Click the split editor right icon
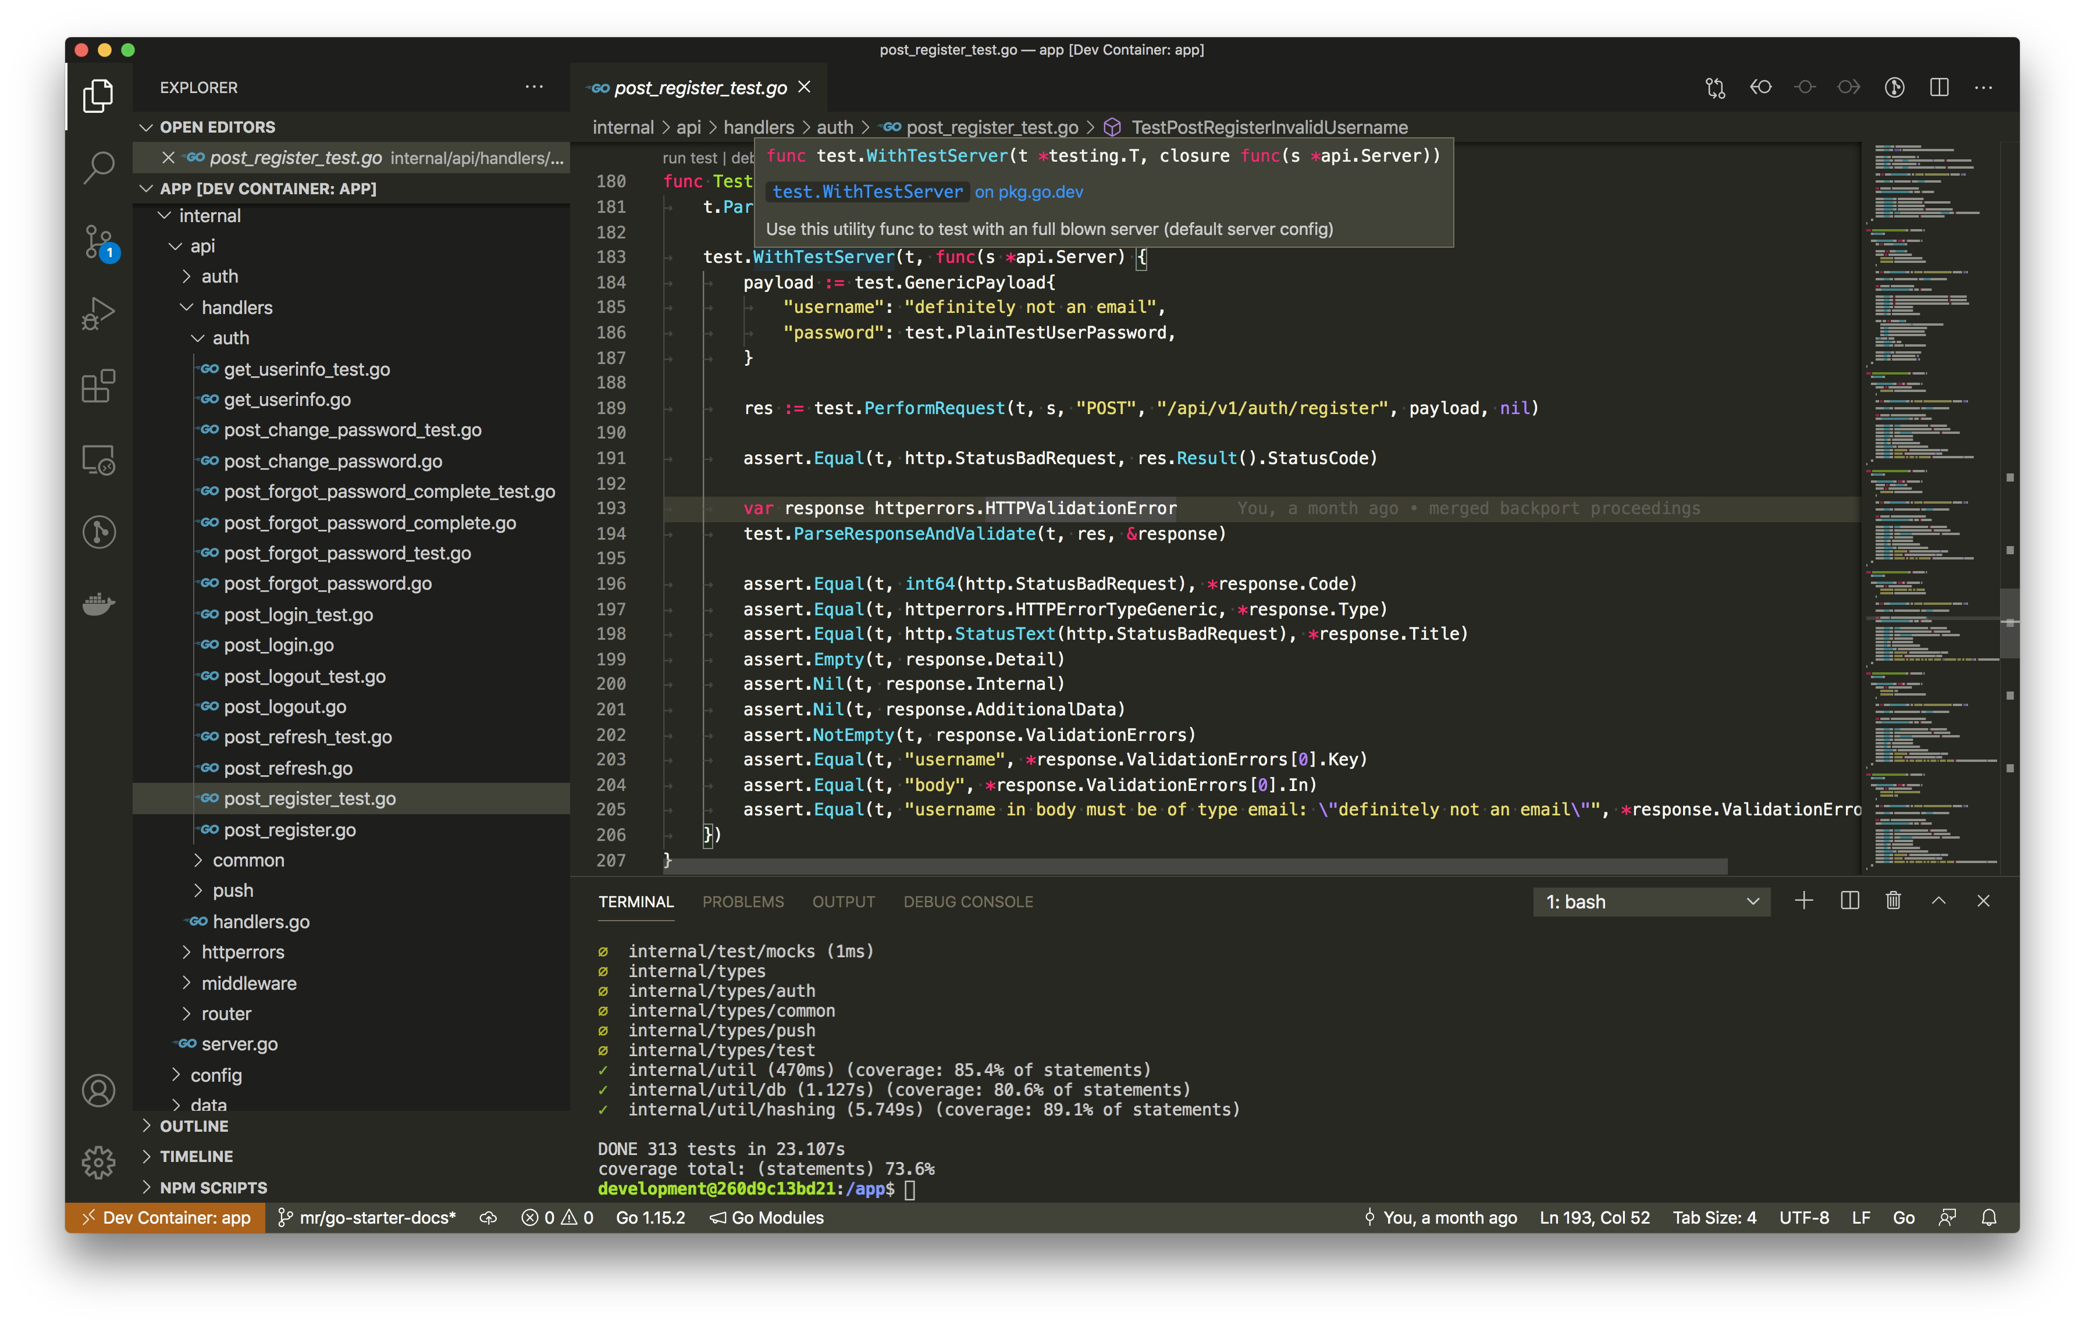Screen dimensions: 2085x1326 pyautogui.click(x=1938, y=87)
